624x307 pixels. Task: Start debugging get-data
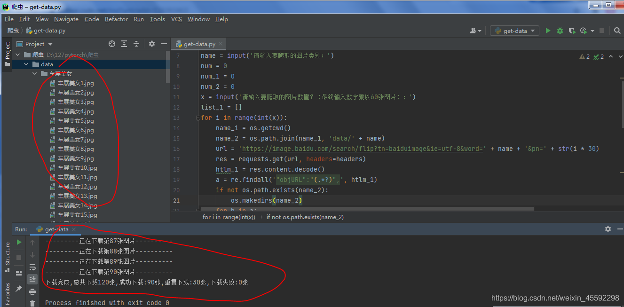pyautogui.click(x=560, y=31)
